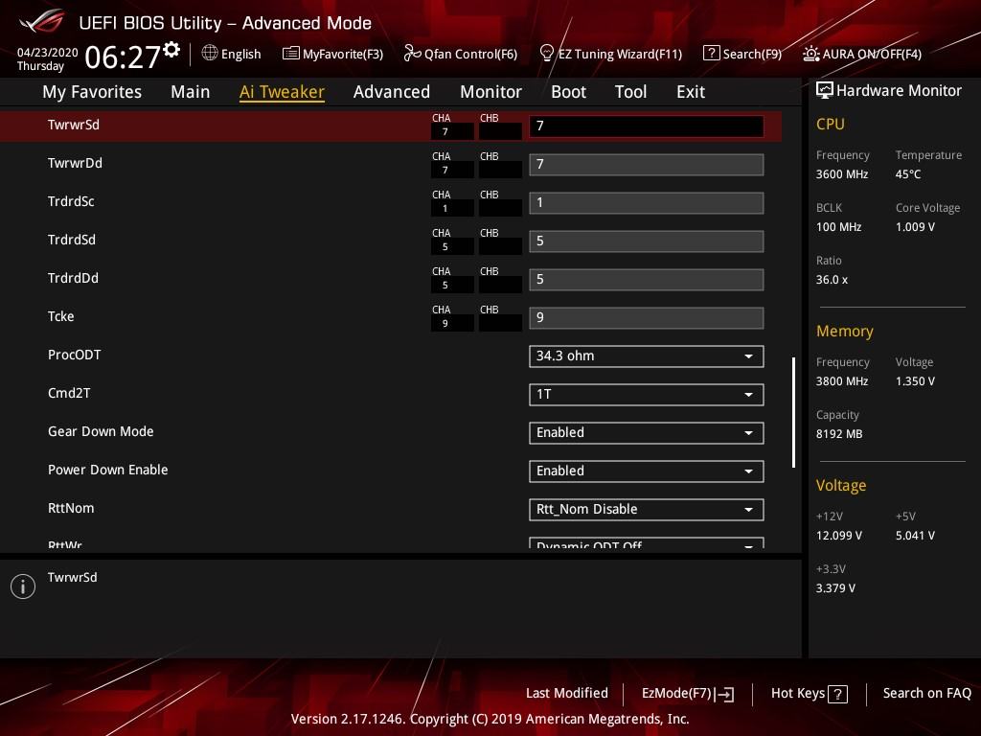Viewport: 981px width, 736px height.
Task: Open the Power Down Enable dropdown
Action: click(x=647, y=471)
